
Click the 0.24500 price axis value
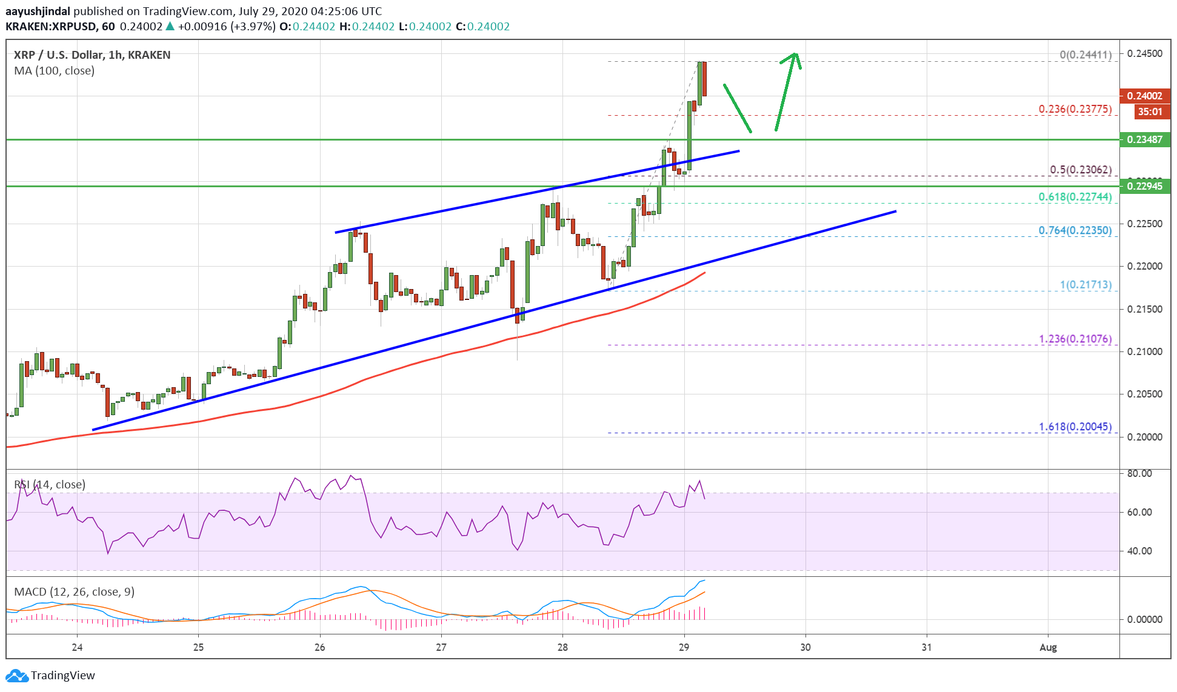[1144, 54]
